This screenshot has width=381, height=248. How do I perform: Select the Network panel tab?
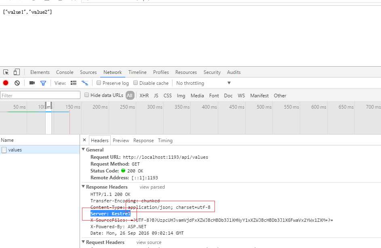[112, 72]
